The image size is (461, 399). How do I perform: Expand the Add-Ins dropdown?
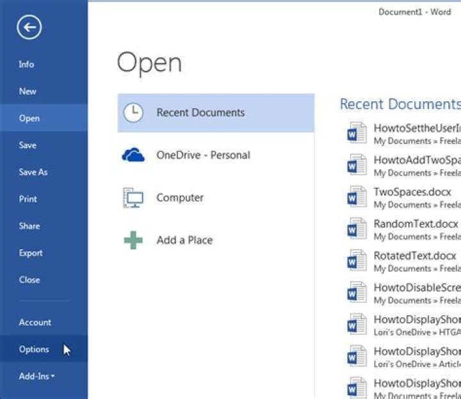pos(44,376)
